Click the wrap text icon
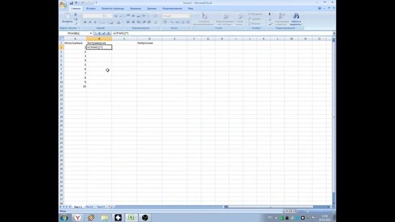This screenshot has height=222, width=395. (155, 16)
